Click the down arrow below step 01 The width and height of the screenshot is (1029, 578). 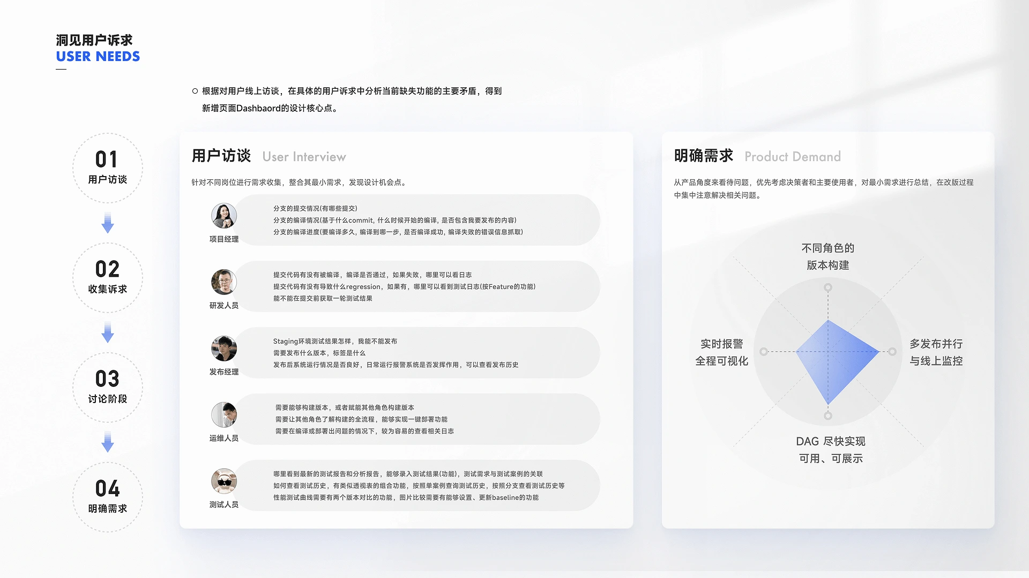108,223
